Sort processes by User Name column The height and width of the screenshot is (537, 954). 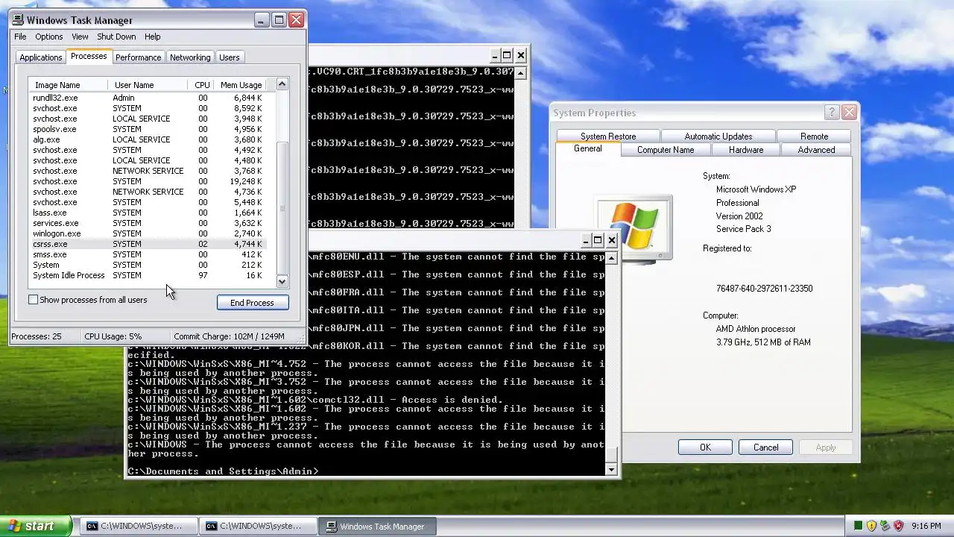(x=148, y=85)
